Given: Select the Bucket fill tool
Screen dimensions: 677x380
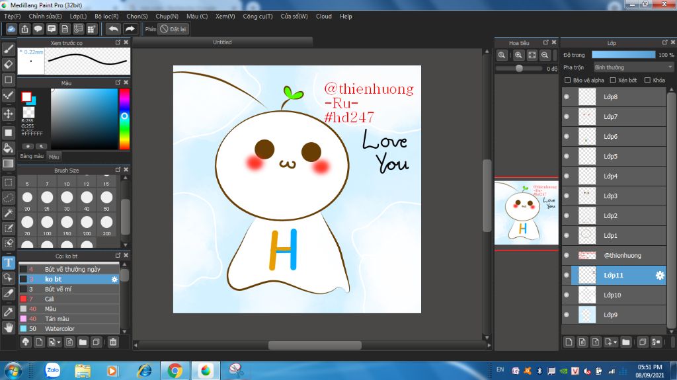Looking at the screenshot, I should tap(9, 147).
